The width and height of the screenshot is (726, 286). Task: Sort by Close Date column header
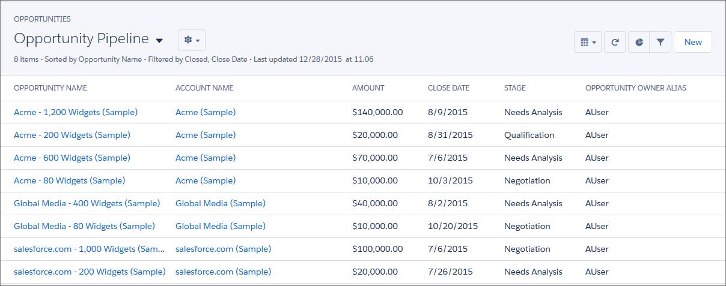448,88
